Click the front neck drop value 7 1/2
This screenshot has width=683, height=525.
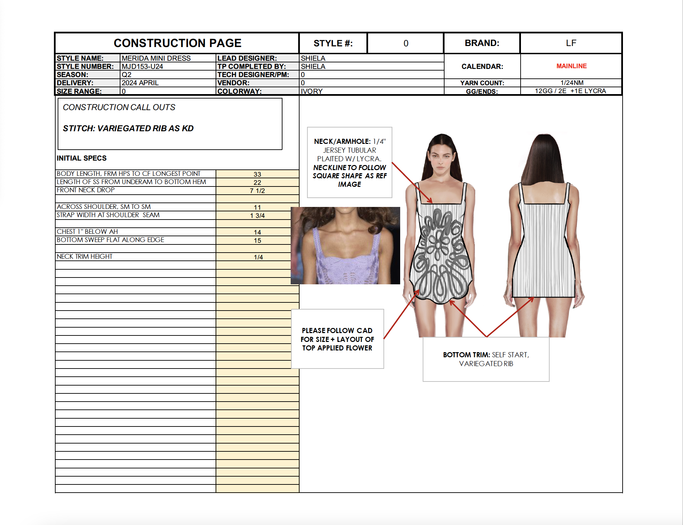257,191
